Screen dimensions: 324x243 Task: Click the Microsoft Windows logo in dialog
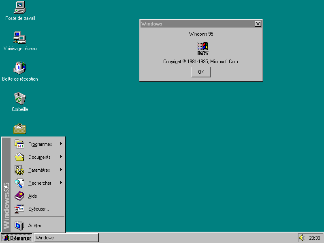click(x=203, y=48)
